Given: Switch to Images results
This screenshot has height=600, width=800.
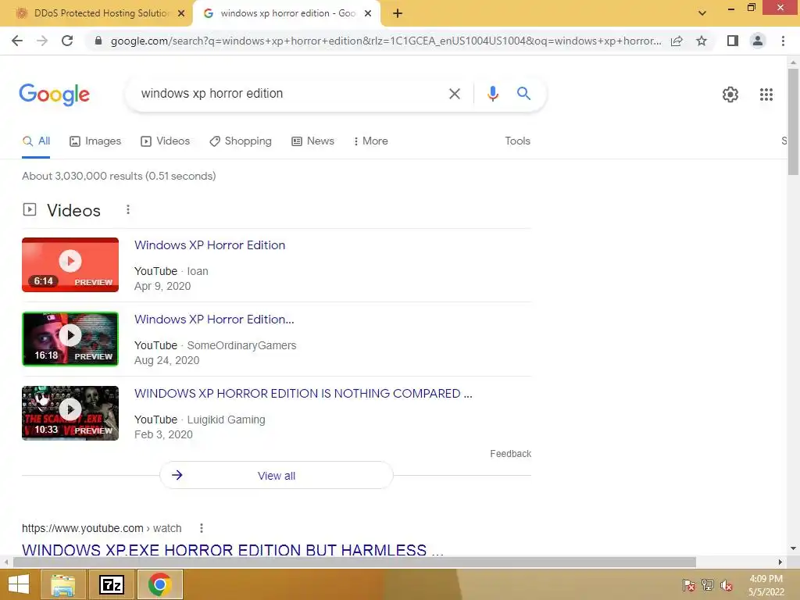Looking at the screenshot, I should pos(95,141).
